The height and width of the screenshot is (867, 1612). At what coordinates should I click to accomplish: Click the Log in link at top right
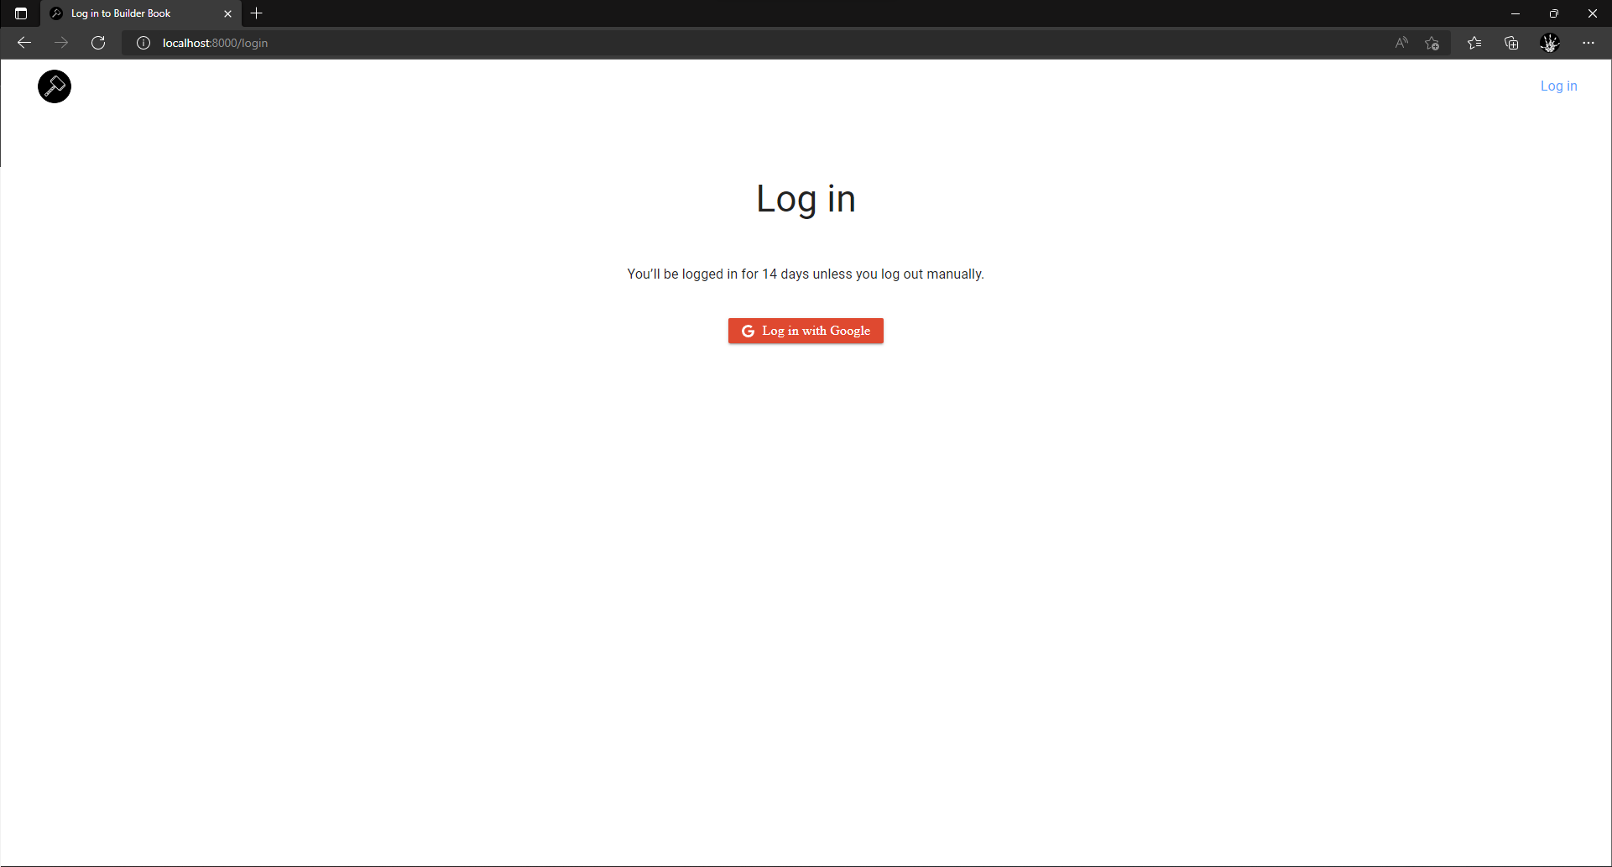coord(1558,86)
